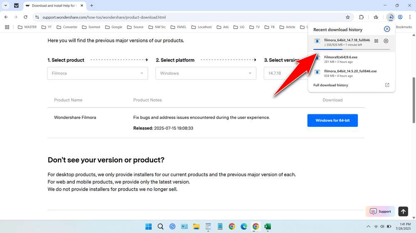Open the All Bookmarks folder
Viewport: 416px width, 233px height.
coord(404,27)
